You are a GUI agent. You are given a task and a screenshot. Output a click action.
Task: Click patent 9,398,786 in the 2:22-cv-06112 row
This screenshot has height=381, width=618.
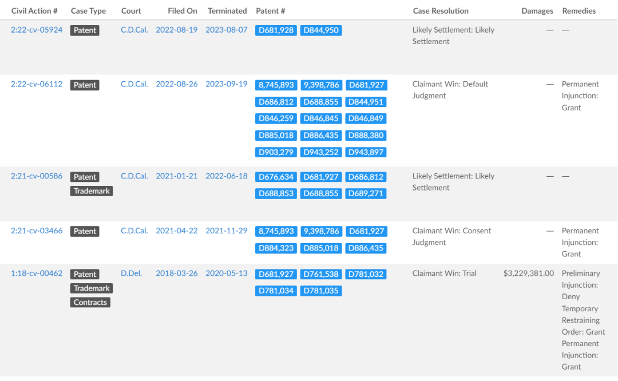click(321, 85)
